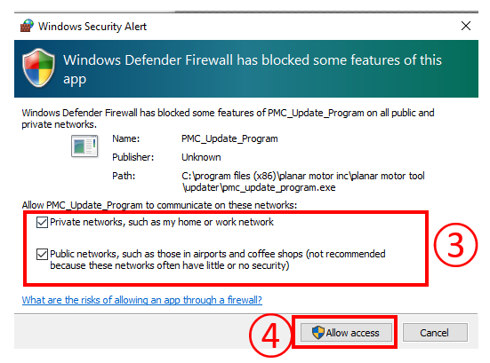
Task: Click the PMC_Update_Program application icon
Action: (x=84, y=146)
